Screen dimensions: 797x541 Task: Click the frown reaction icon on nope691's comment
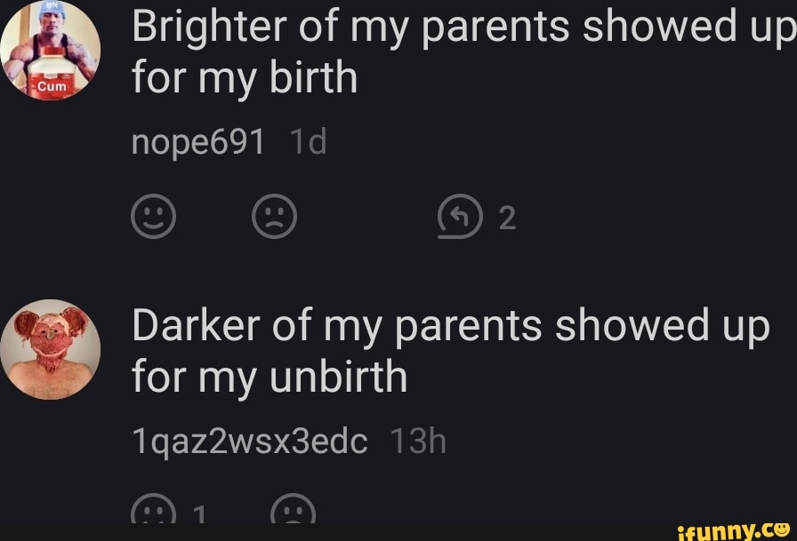276,216
